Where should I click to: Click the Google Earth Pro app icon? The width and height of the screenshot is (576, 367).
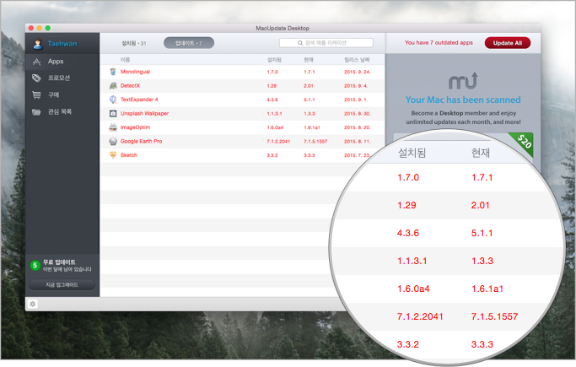pyautogui.click(x=113, y=142)
